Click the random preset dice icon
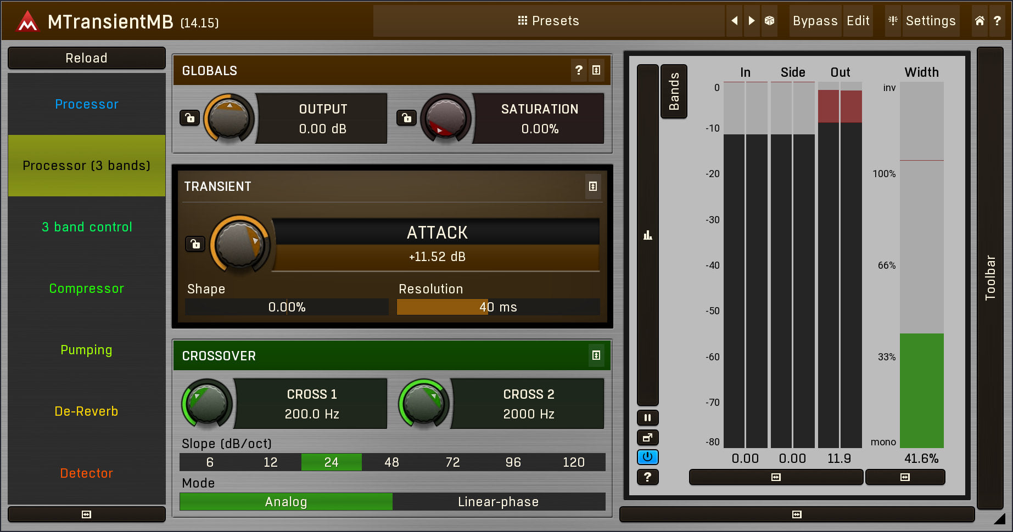1013x532 pixels. 769,21
